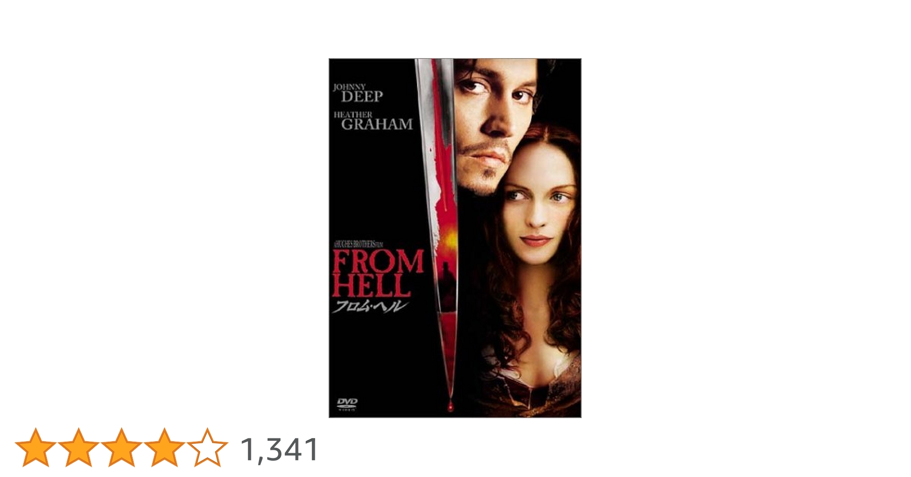Screen dimensions: 911x477
Task: Click the empty fifth rating star
Action: pyautogui.click(x=207, y=447)
